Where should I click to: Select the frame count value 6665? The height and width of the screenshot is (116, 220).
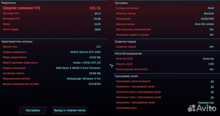[x=98, y=30]
